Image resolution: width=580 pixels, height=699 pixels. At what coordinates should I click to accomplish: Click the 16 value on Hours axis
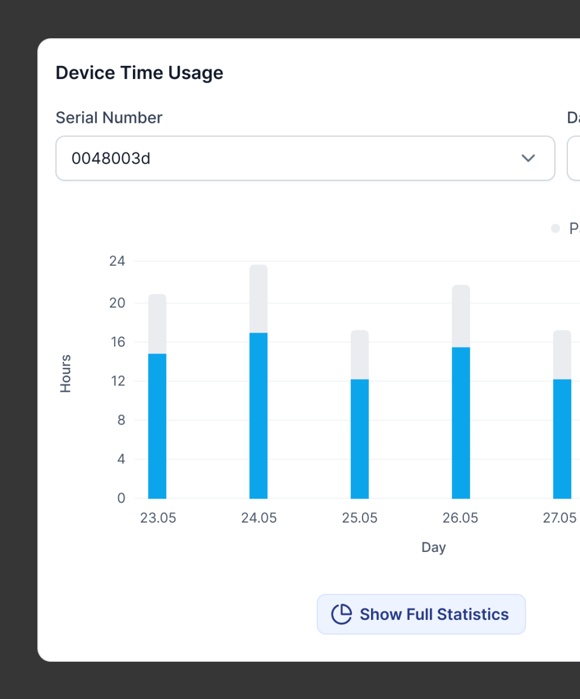118,342
